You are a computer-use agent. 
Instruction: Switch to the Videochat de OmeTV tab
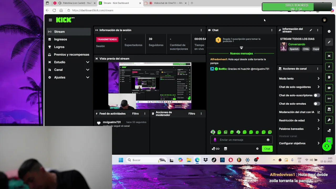[165, 3]
